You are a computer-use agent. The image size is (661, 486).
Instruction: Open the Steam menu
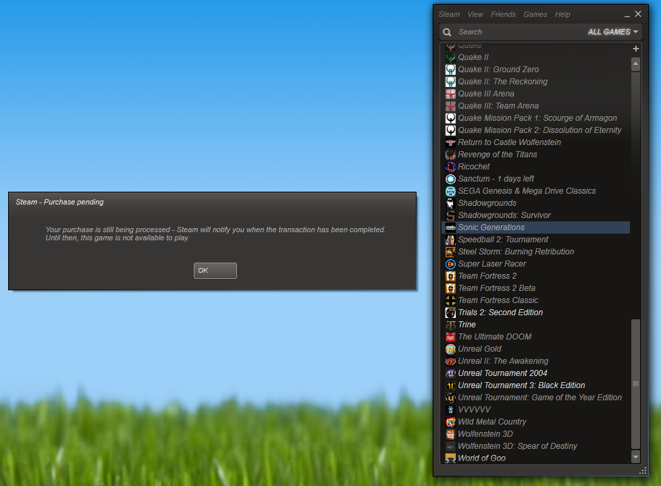click(x=449, y=14)
